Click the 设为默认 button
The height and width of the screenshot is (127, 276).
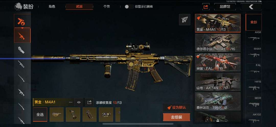point(177,108)
